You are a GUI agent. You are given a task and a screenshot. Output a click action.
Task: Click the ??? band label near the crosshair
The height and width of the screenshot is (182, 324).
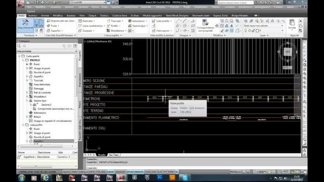170,98
